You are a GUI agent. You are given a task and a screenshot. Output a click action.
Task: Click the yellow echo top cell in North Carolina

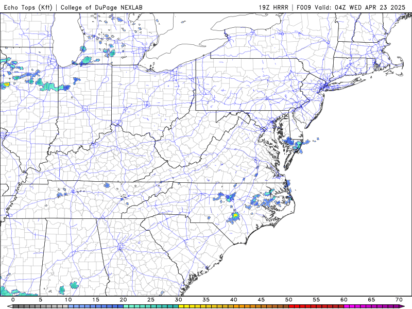(235, 216)
